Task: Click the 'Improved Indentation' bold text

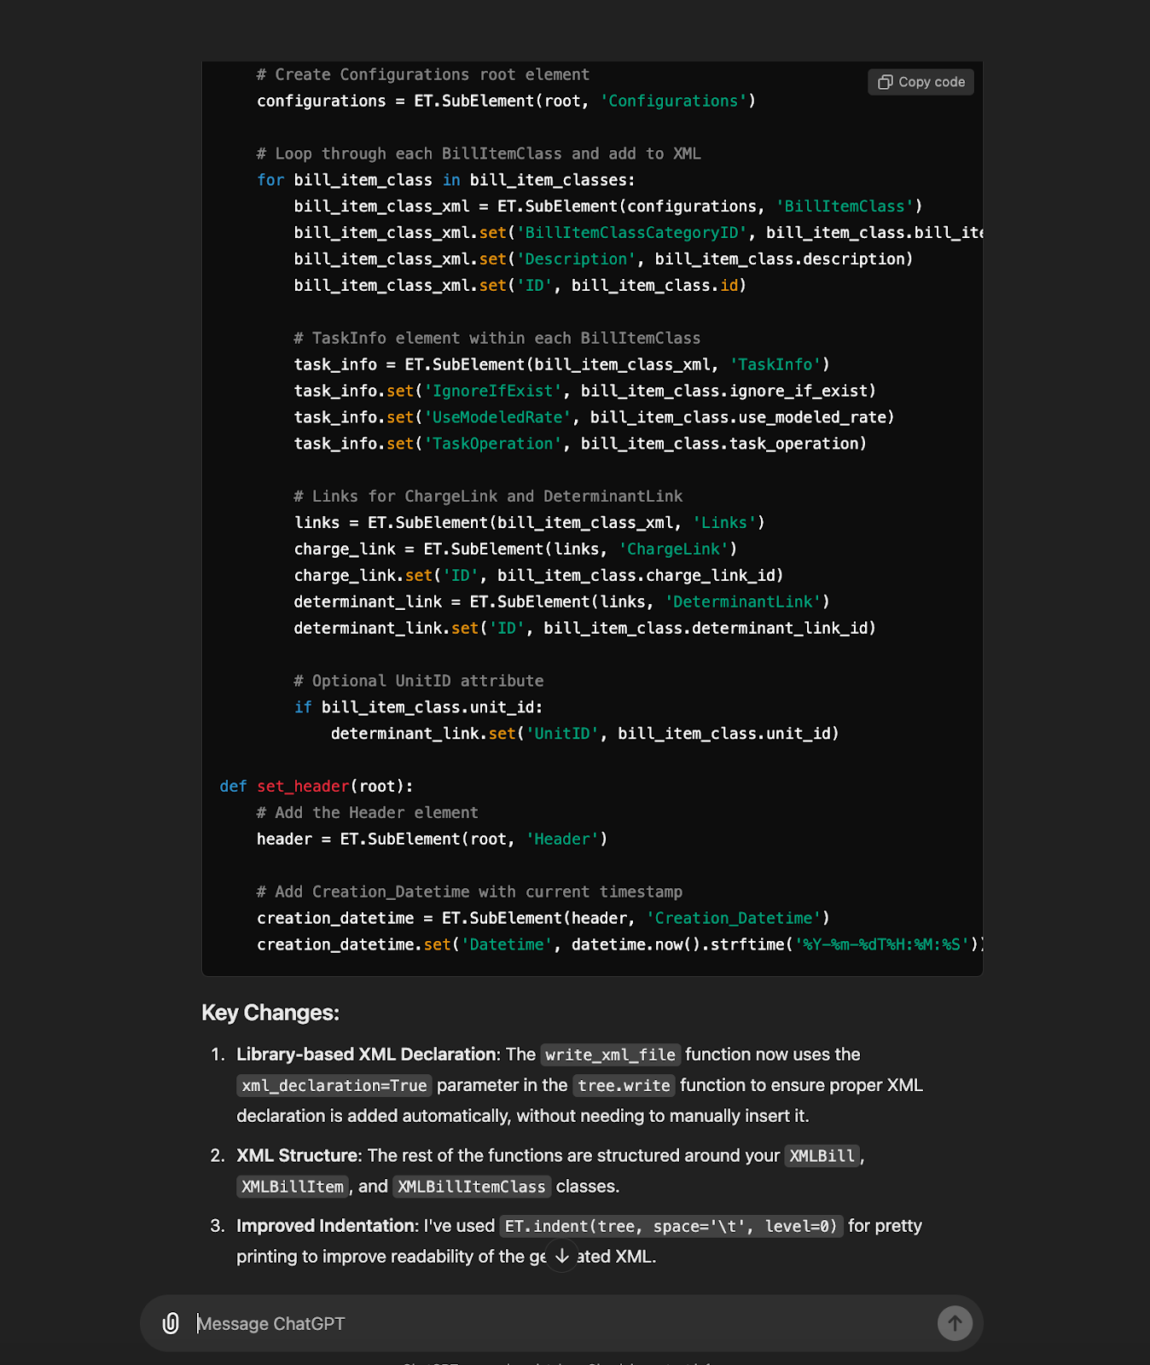Action: point(326,1226)
